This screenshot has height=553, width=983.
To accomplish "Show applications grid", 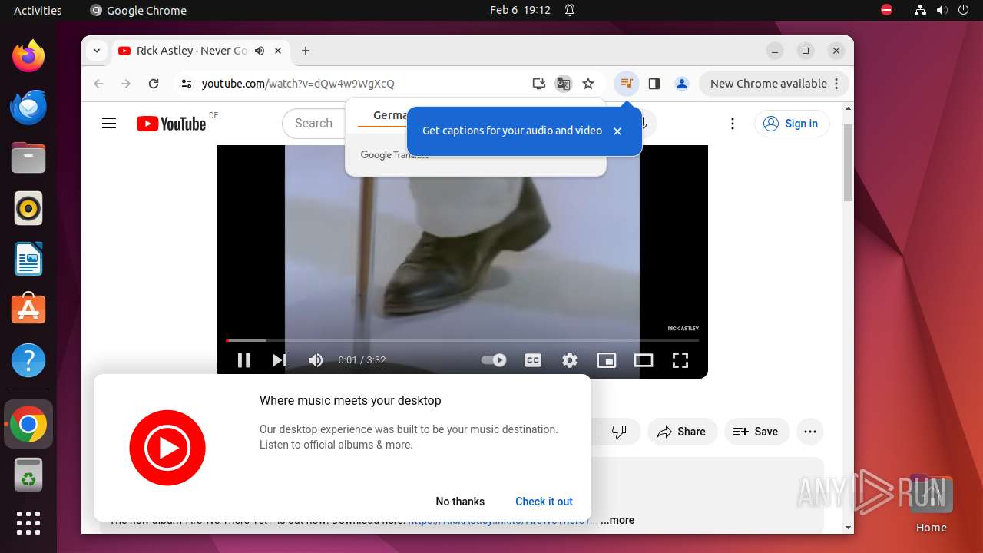I will point(28,523).
